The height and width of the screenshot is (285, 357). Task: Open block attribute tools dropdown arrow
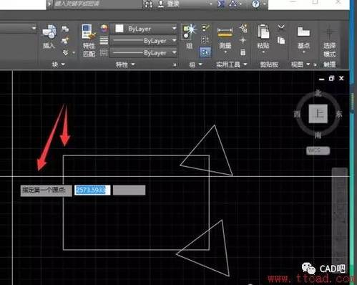(74, 52)
